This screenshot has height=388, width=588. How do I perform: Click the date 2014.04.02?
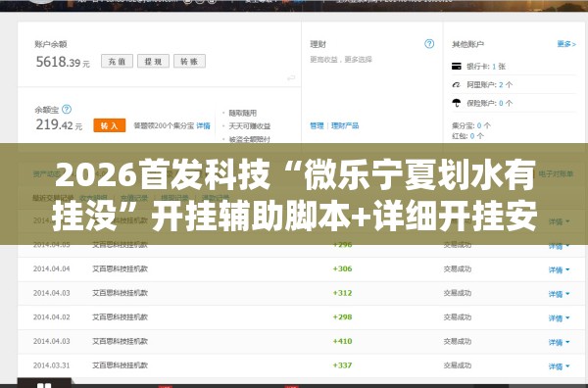(x=51, y=317)
